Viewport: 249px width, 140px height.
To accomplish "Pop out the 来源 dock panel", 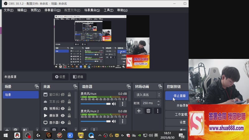I will click(75, 86).
